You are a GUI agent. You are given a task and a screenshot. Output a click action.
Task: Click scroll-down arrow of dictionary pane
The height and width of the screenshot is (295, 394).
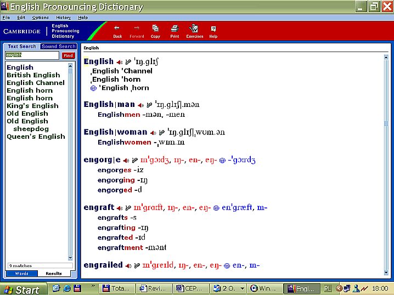point(386,273)
